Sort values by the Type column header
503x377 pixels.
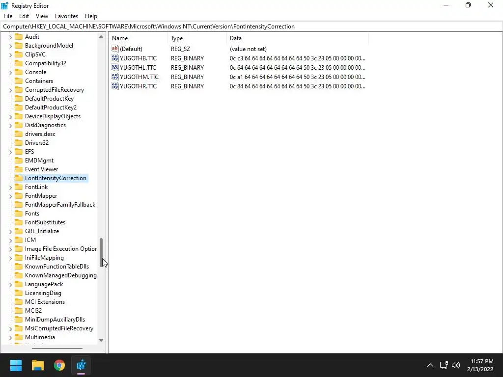197,38
